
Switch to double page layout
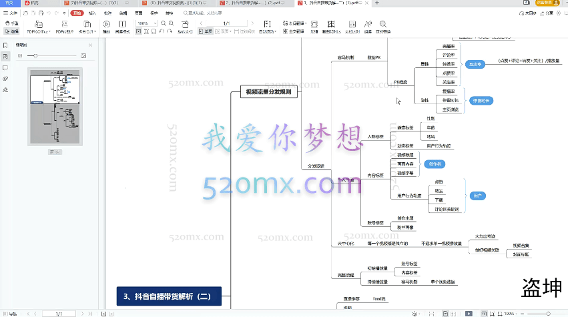click(223, 31)
